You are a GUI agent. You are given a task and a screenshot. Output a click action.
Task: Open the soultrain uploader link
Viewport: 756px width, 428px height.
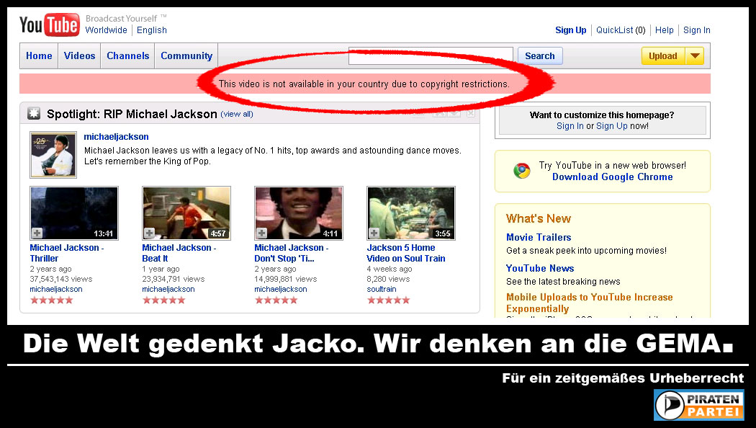tap(382, 289)
